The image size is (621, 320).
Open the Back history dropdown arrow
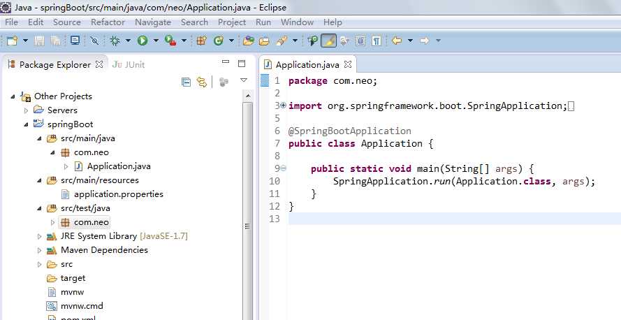[x=410, y=41]
